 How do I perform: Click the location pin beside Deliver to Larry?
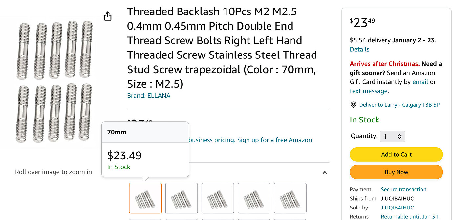(353, 105)
